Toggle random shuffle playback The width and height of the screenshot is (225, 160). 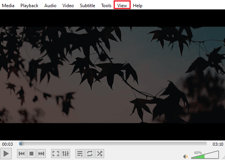100,154
